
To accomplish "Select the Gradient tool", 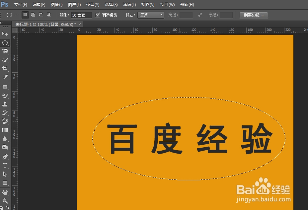I will point(5,130).
